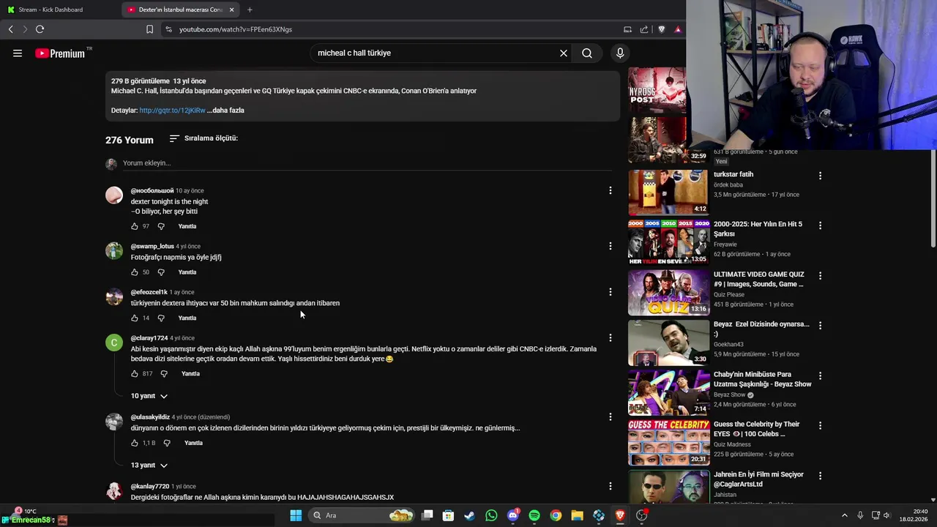Click the '276 Yorum' comment count
Image resolution: width=937 pixels, height=527 pixels.
130,140
